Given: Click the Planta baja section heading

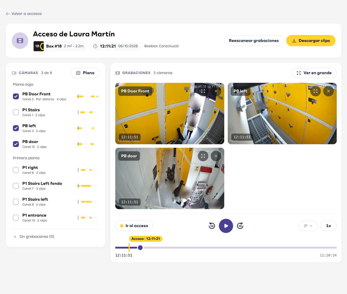Looking at the screenshot, I should pos(23,84).
